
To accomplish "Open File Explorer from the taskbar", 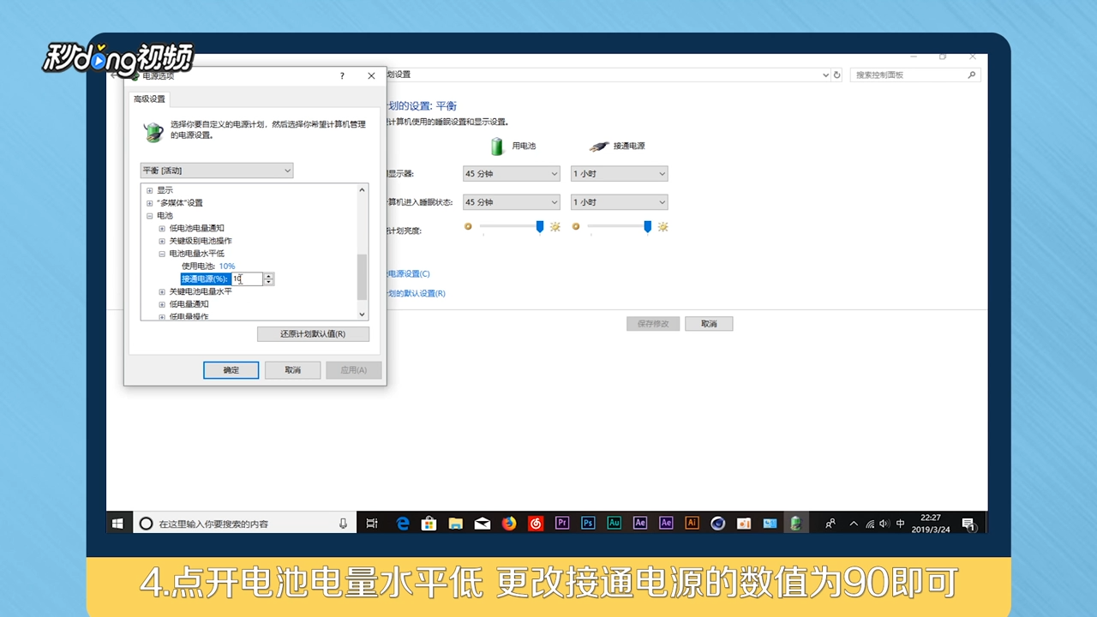I will click(x=456, y=523).
